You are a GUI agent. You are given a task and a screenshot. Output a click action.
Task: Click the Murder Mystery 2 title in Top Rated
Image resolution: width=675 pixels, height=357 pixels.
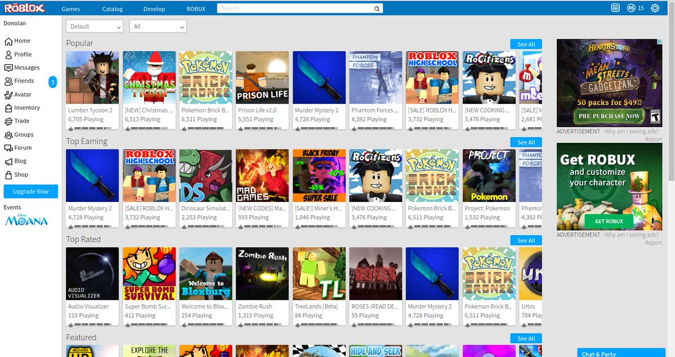point(430,307)
